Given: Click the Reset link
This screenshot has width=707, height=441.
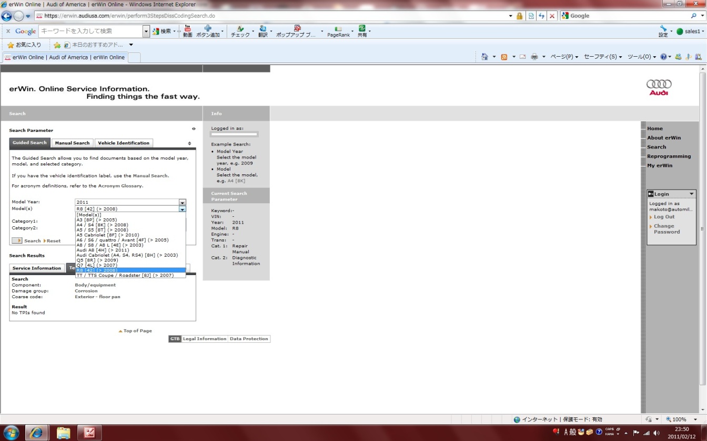Looking at the screenshot, I should (x=54, y=241).
